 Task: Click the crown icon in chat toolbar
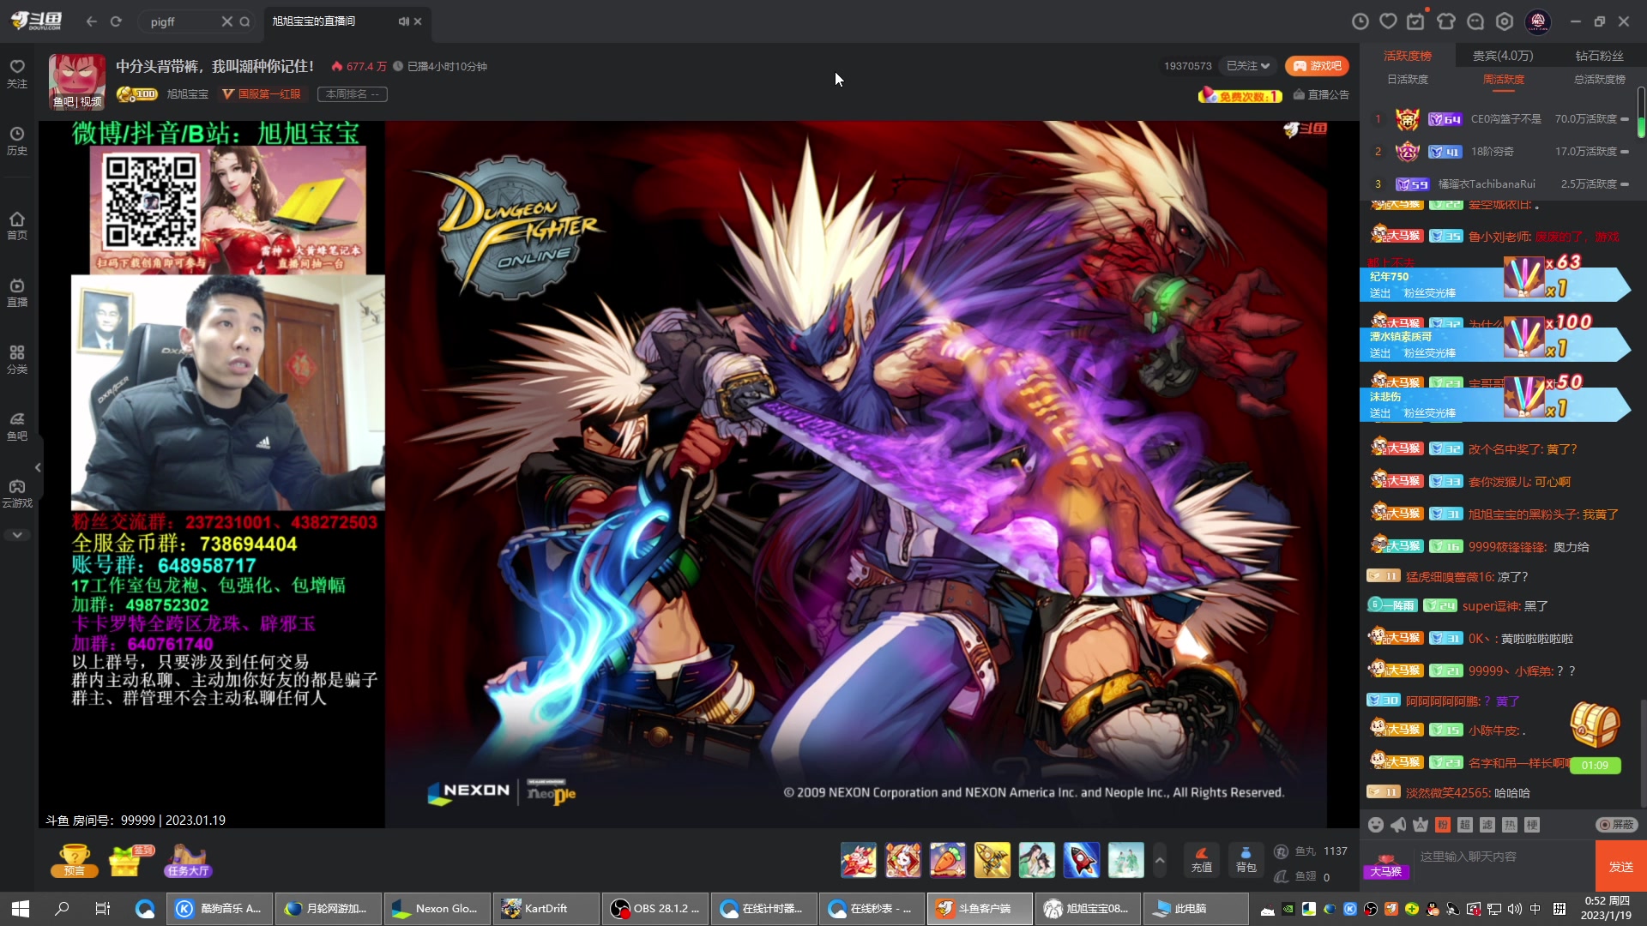point(1421,825)
